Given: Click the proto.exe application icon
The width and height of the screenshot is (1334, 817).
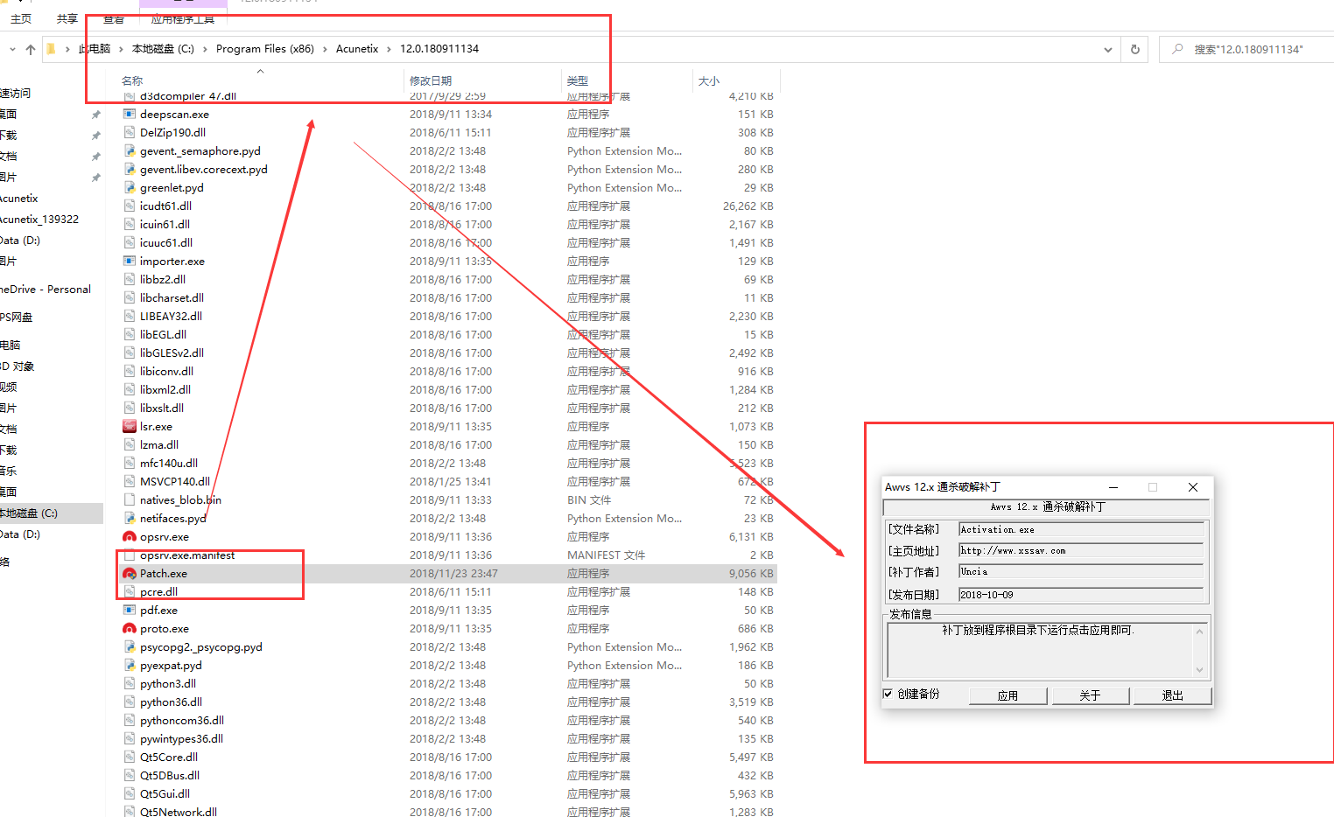Looking at the screenshot, I should 130,629.
